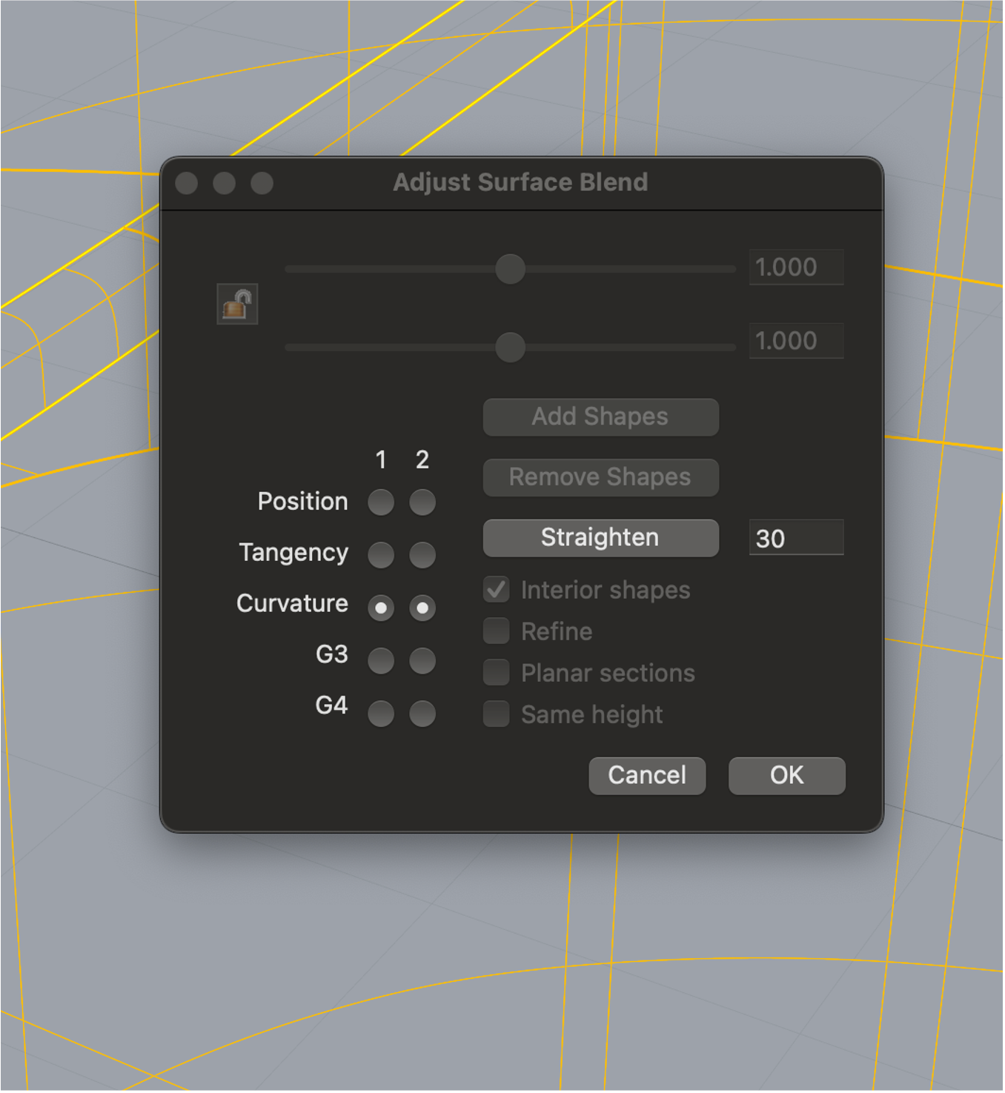Select G4 radio for edge 1
The width and height of the screenshot is (1005, 1093).
(381, 714)
